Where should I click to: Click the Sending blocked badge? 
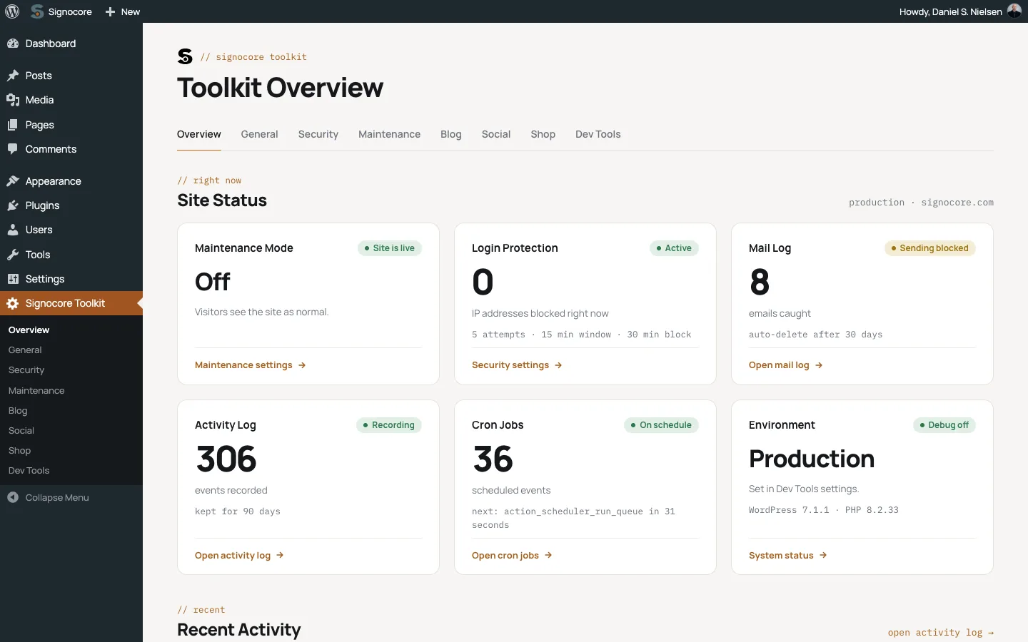pyautogui.click(x=930, y=248)
